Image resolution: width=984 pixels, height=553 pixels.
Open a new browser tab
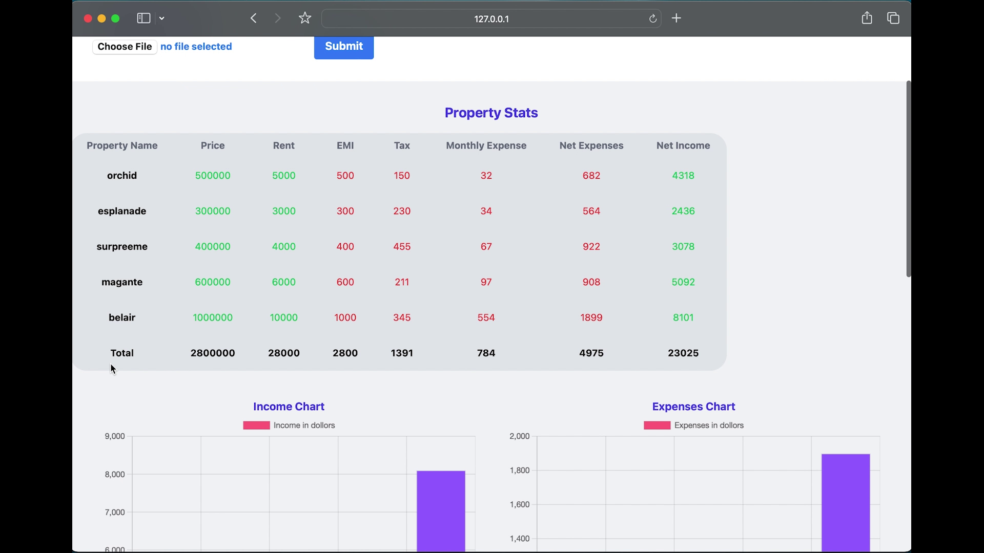coord(676,18)
